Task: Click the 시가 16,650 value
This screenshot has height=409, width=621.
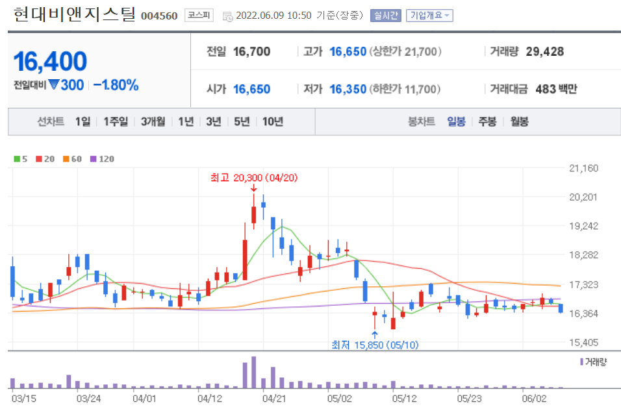Action: click(x=251, y=89)
